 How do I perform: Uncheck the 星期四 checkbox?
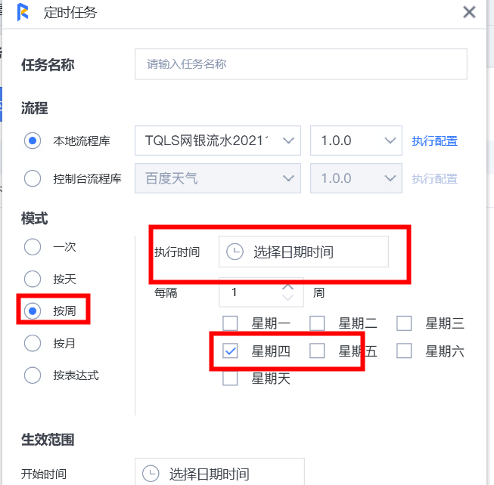pyautogui.click(x=230, y=351)
